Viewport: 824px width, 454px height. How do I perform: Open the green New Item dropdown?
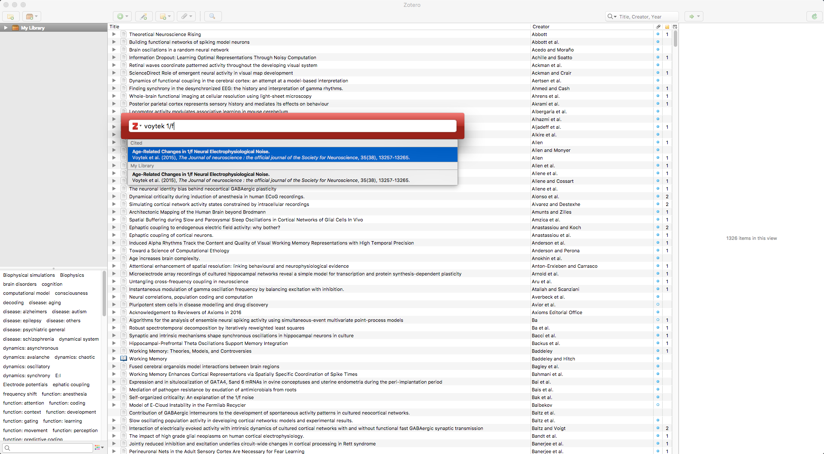[x=122, y=16]
